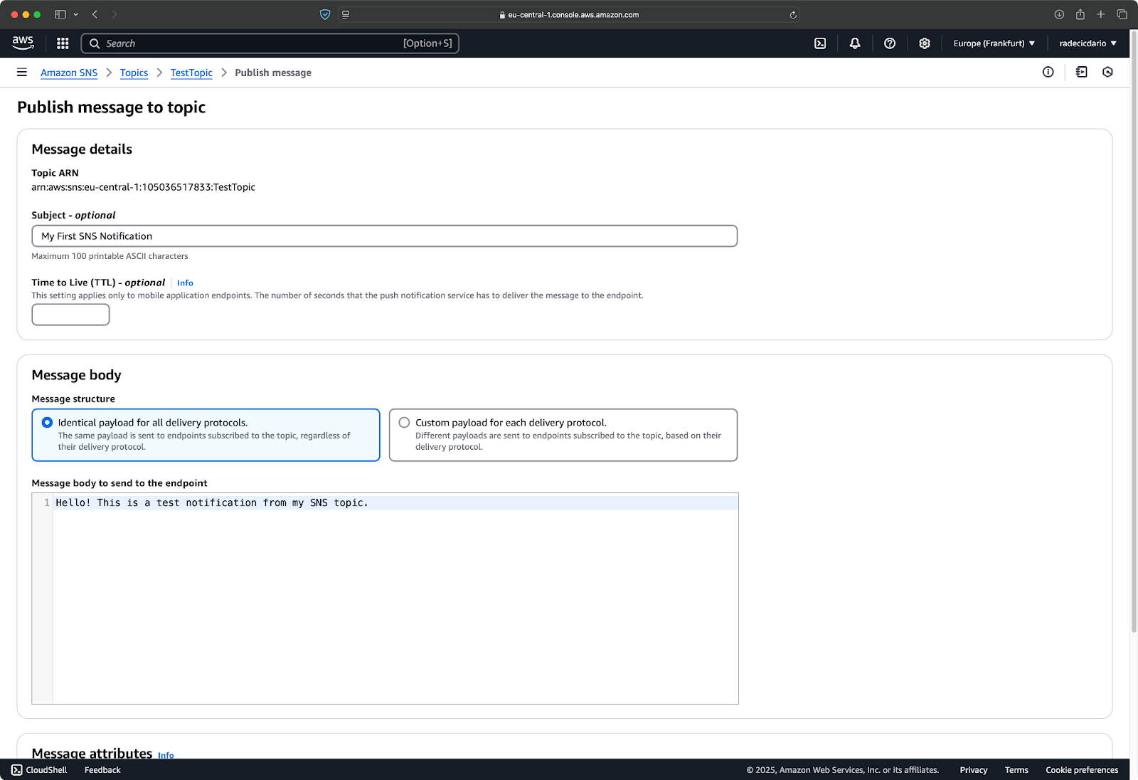Open Cookie preferences in footer
This screenshot has height=780, width=1138.
click(1082, 770)
